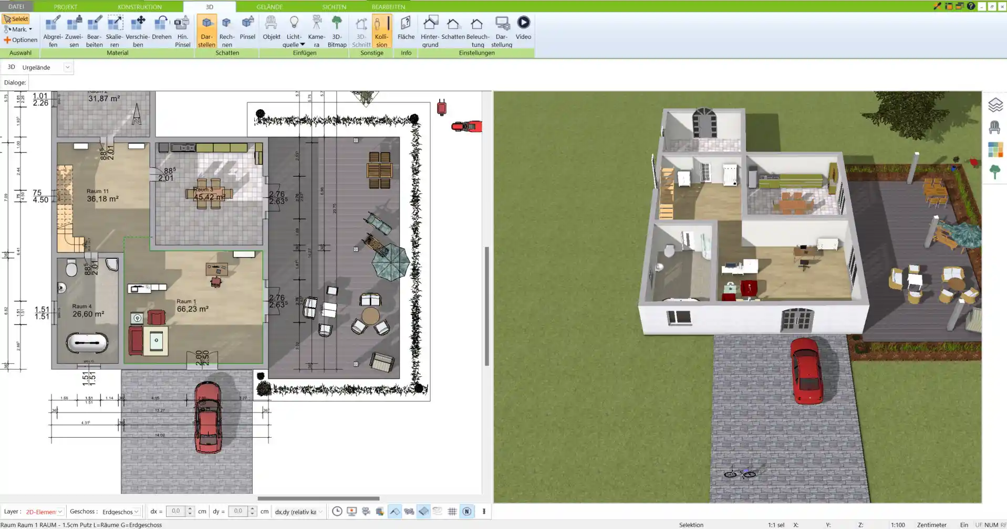This screenshot has height=529, width=1007.
Task: Open Beleuchtung settings
Action: click(x=477, y=31)
